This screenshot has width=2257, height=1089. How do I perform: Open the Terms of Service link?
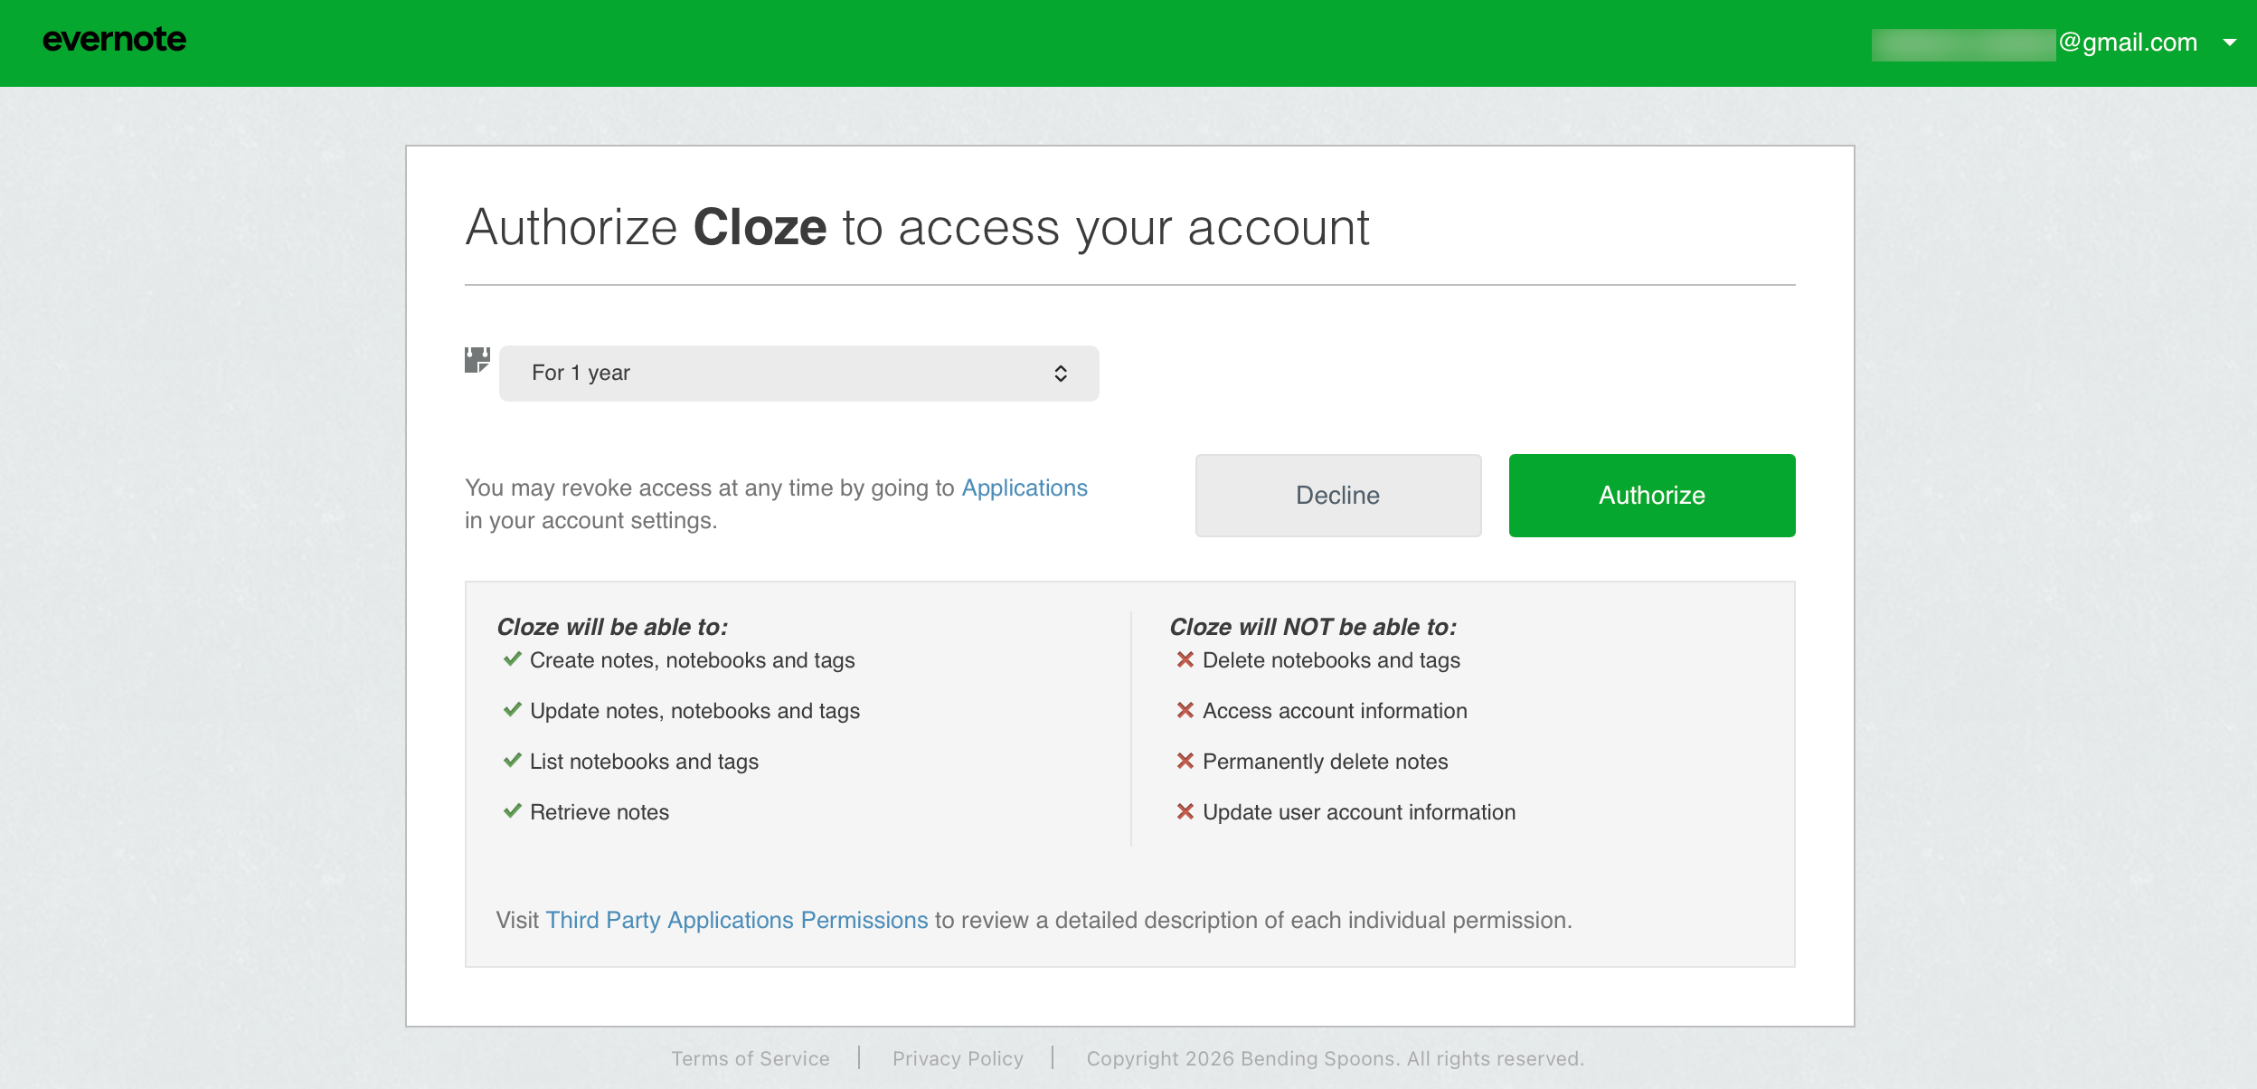point(751,1058)
